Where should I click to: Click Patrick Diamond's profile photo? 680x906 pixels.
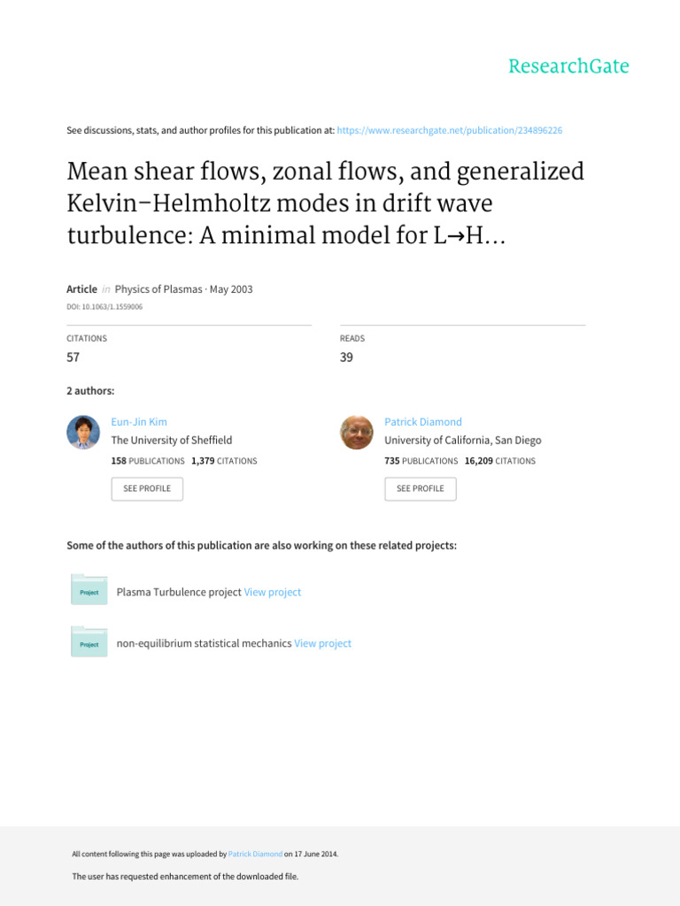[357, 433]
